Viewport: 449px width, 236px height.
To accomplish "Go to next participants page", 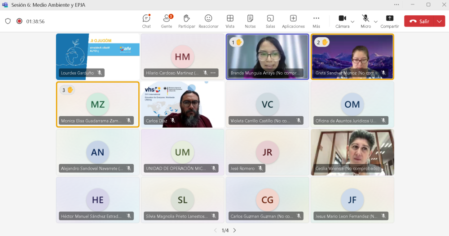I will click(x=234, y=230).
